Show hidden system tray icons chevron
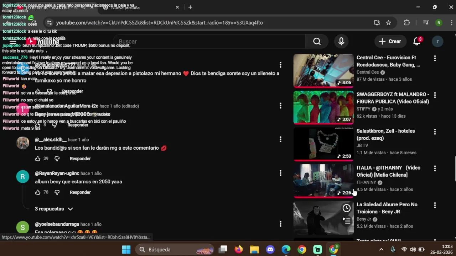The height and width of the screenshot is (256, 456). click(381, 250)
